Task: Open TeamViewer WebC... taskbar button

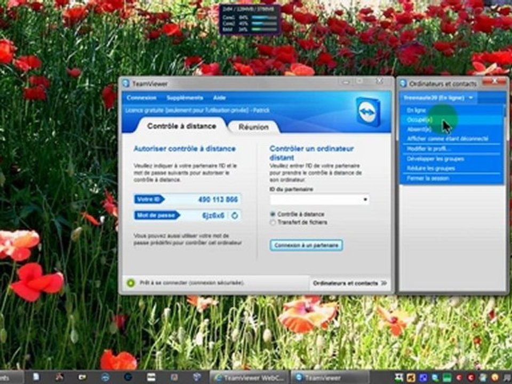Action: pyautogui.click(x=250, y=378)
